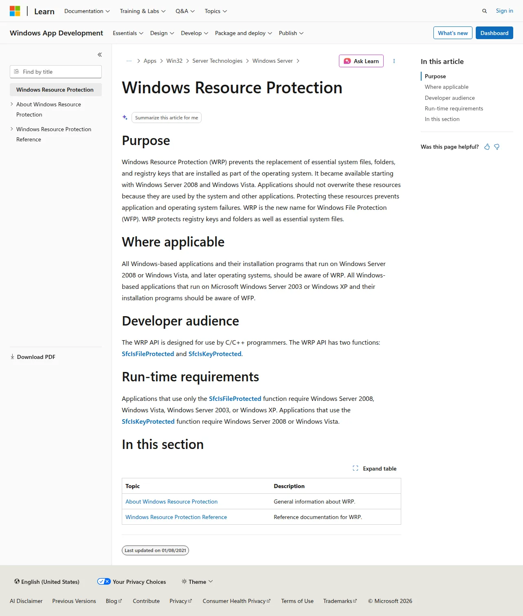Open the Blog footer link

[114, 601]
